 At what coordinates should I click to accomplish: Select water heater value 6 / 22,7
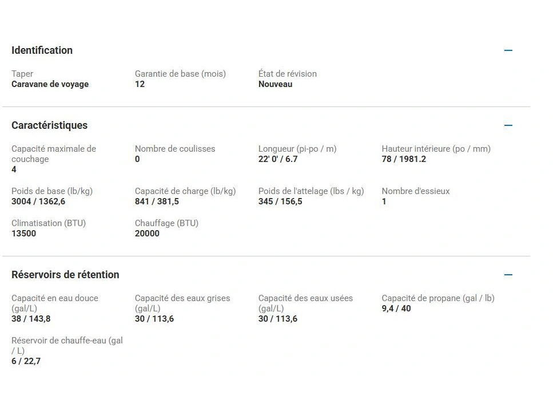coord(26,361)
